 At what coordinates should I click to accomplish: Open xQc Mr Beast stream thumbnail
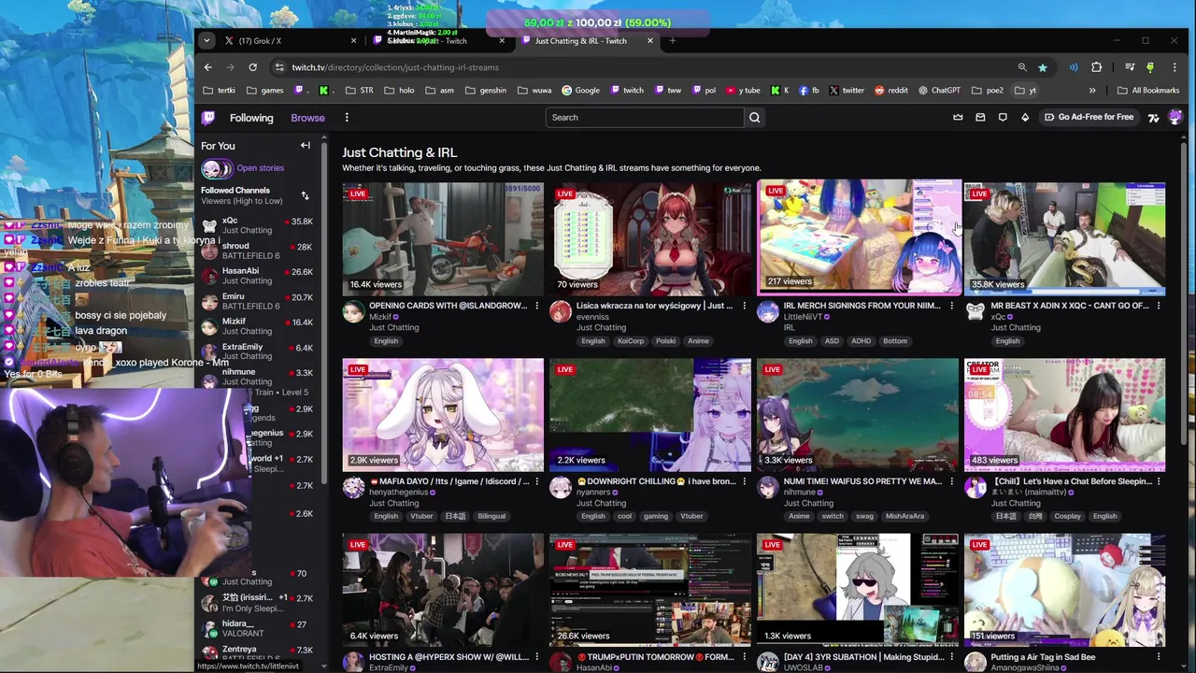(x=1064, y=238)
